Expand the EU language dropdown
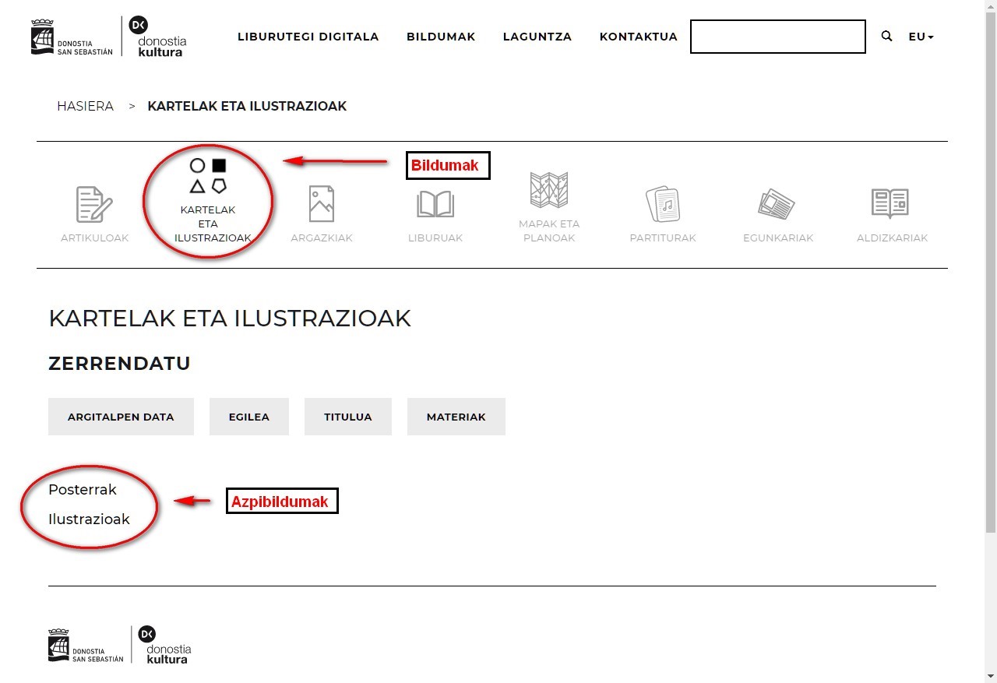This screenshot has height=683, width=997. (x=921, y=37)
